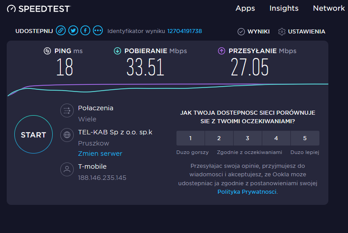The width and height of the screenshot is (348, 233).
Task: Click the Wiele connections value
Action: (87, 119)
